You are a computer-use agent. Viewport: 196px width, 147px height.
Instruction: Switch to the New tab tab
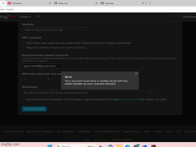coord(76,3)
